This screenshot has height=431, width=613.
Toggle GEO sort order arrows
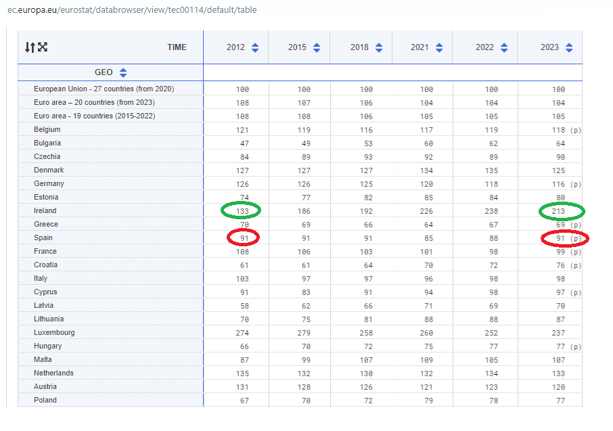tap(123, 73)
